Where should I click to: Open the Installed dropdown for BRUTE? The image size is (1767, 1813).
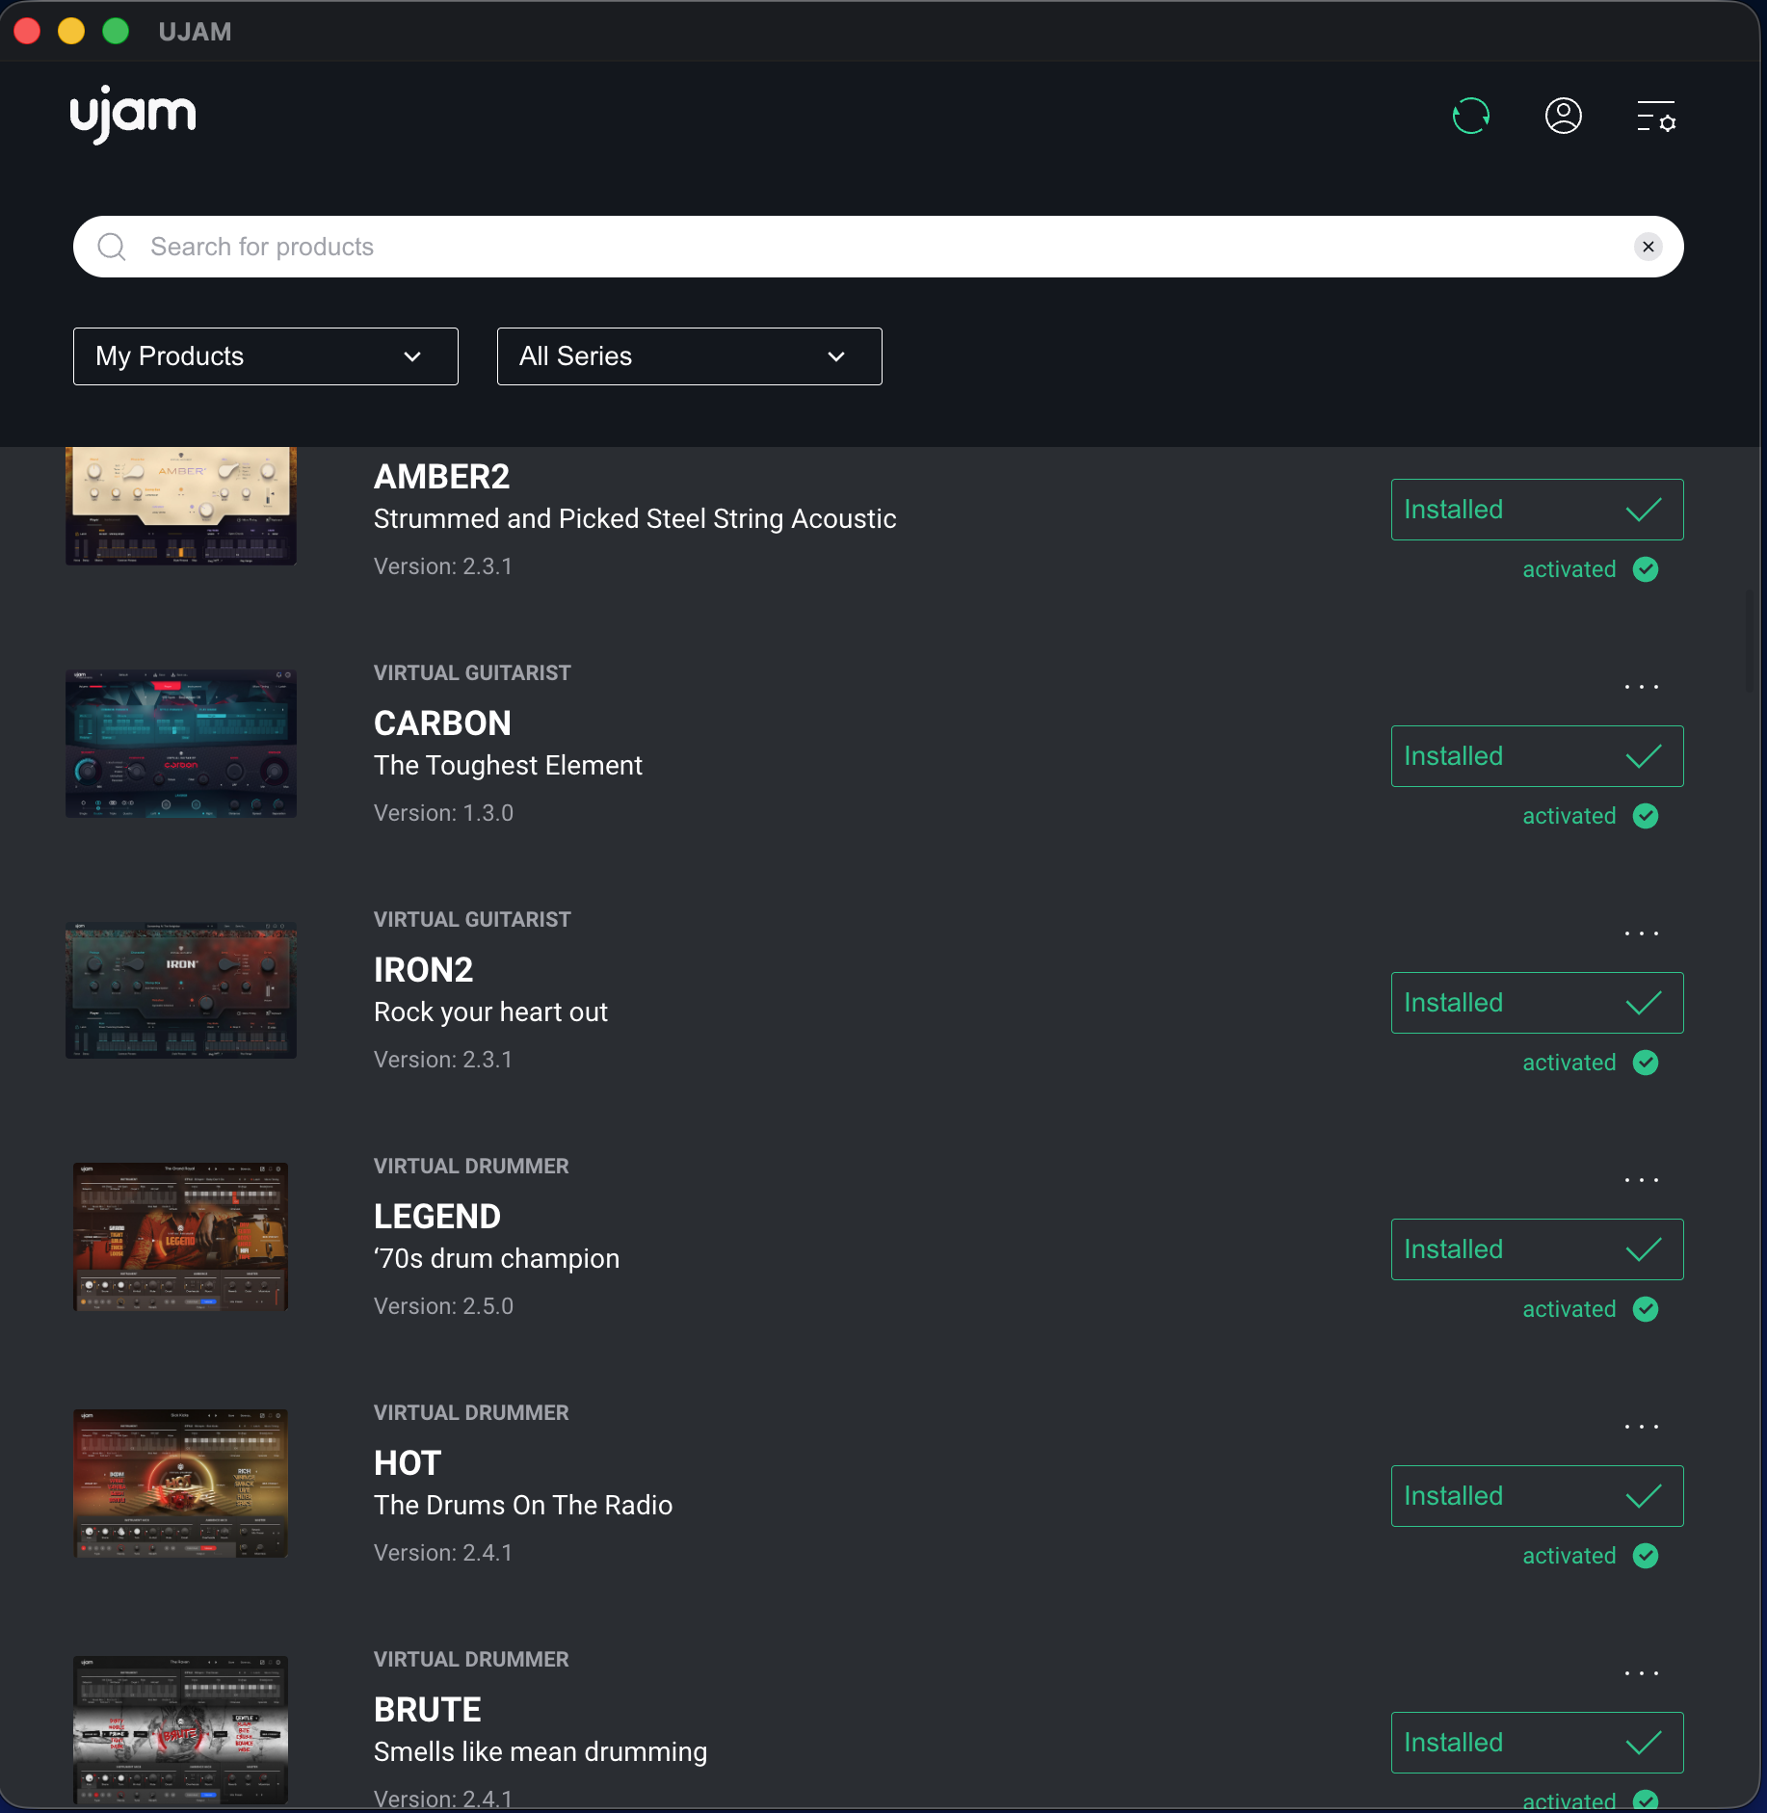(x=1538, y=1743)
